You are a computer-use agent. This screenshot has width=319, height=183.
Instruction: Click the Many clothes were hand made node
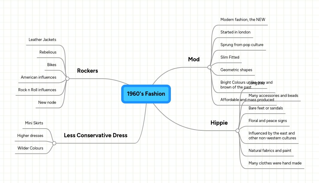pos(275,163)
